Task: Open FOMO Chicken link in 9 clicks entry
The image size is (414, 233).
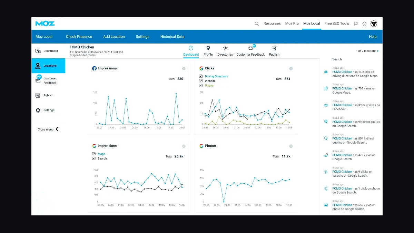Action: [x=342, y=172]
